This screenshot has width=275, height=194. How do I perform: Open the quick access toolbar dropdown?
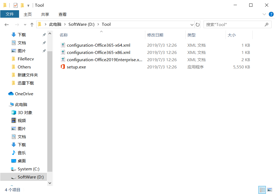[28, 5]
